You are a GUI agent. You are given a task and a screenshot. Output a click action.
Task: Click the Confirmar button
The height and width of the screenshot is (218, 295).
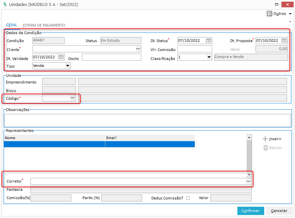[x=251, y=211]
